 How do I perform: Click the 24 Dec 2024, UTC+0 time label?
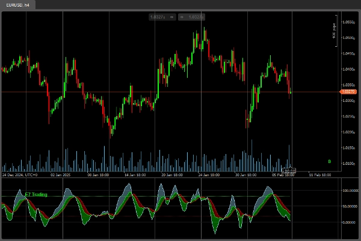coord(20,174)
